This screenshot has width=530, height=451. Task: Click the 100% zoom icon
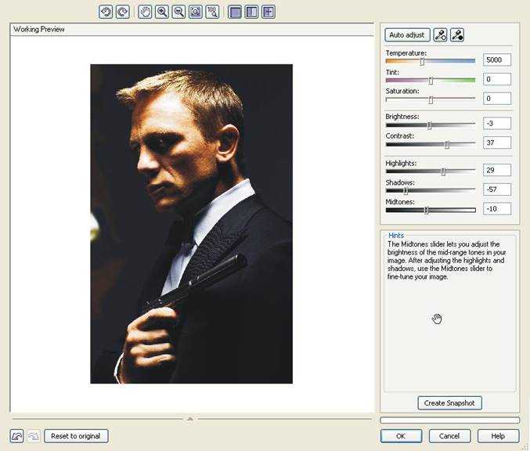[211, 13]
